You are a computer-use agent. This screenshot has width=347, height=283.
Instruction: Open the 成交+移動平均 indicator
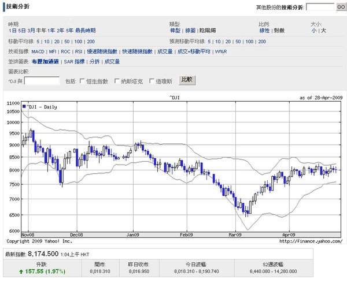click(x=194, y=51)
